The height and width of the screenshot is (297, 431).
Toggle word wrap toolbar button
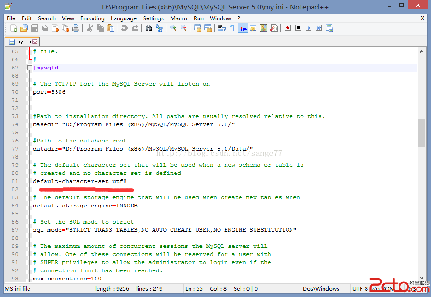pos(222,28)
